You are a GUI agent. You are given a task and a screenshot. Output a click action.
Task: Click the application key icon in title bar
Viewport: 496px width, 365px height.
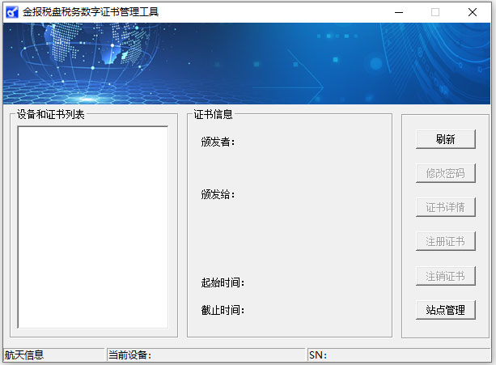tap(12, 12)
